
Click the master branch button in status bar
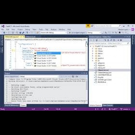coord(125,109)
